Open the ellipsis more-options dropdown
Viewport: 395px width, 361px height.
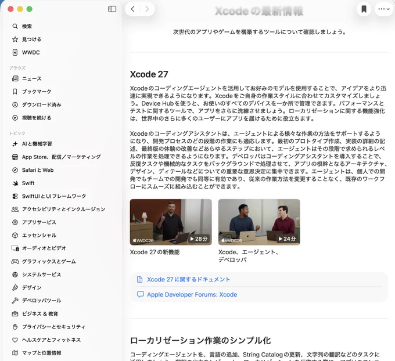coord(383,9)
